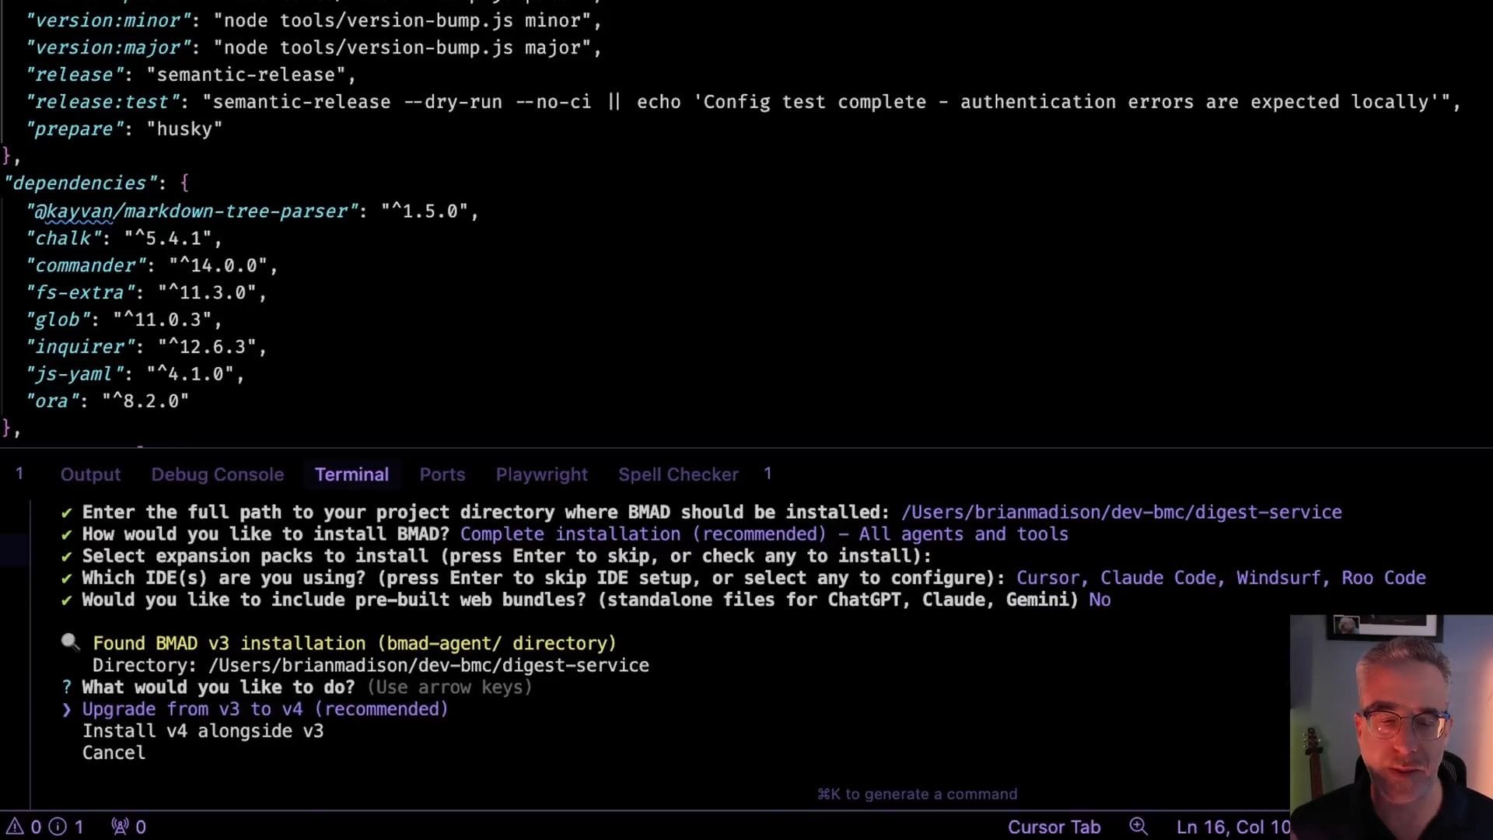
Task: Choose Install v4 alongside v3 option
Action: pos(203,731)
